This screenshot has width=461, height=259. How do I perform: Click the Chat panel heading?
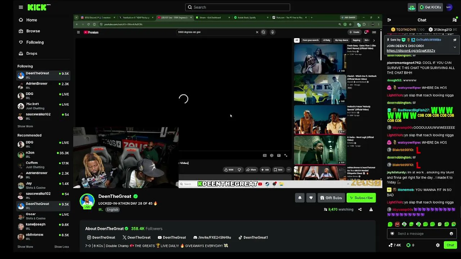[422, 20]
